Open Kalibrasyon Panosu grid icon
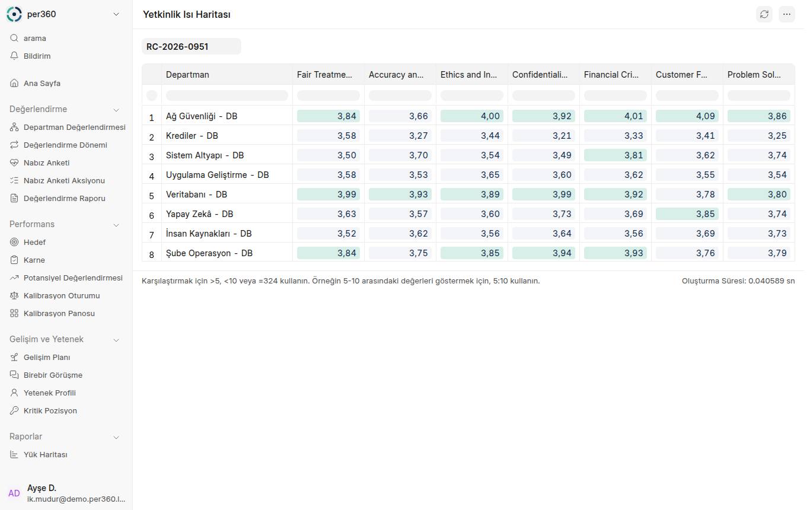 tap(14, 313)
